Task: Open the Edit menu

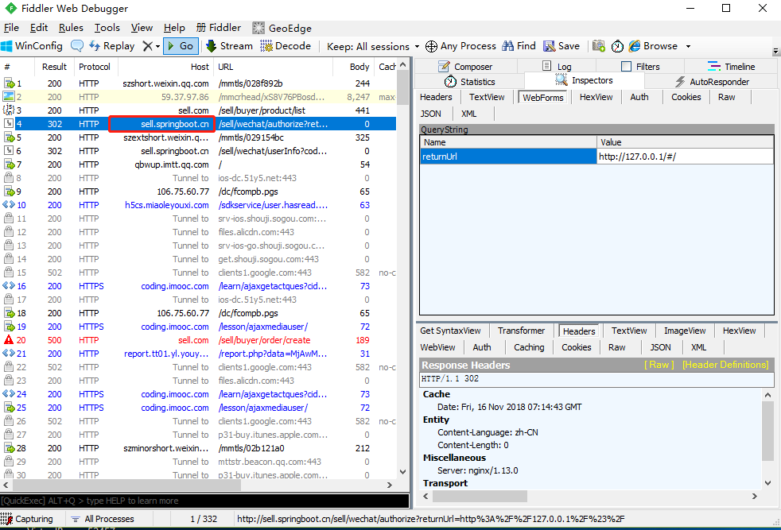Action: [39, 28]
